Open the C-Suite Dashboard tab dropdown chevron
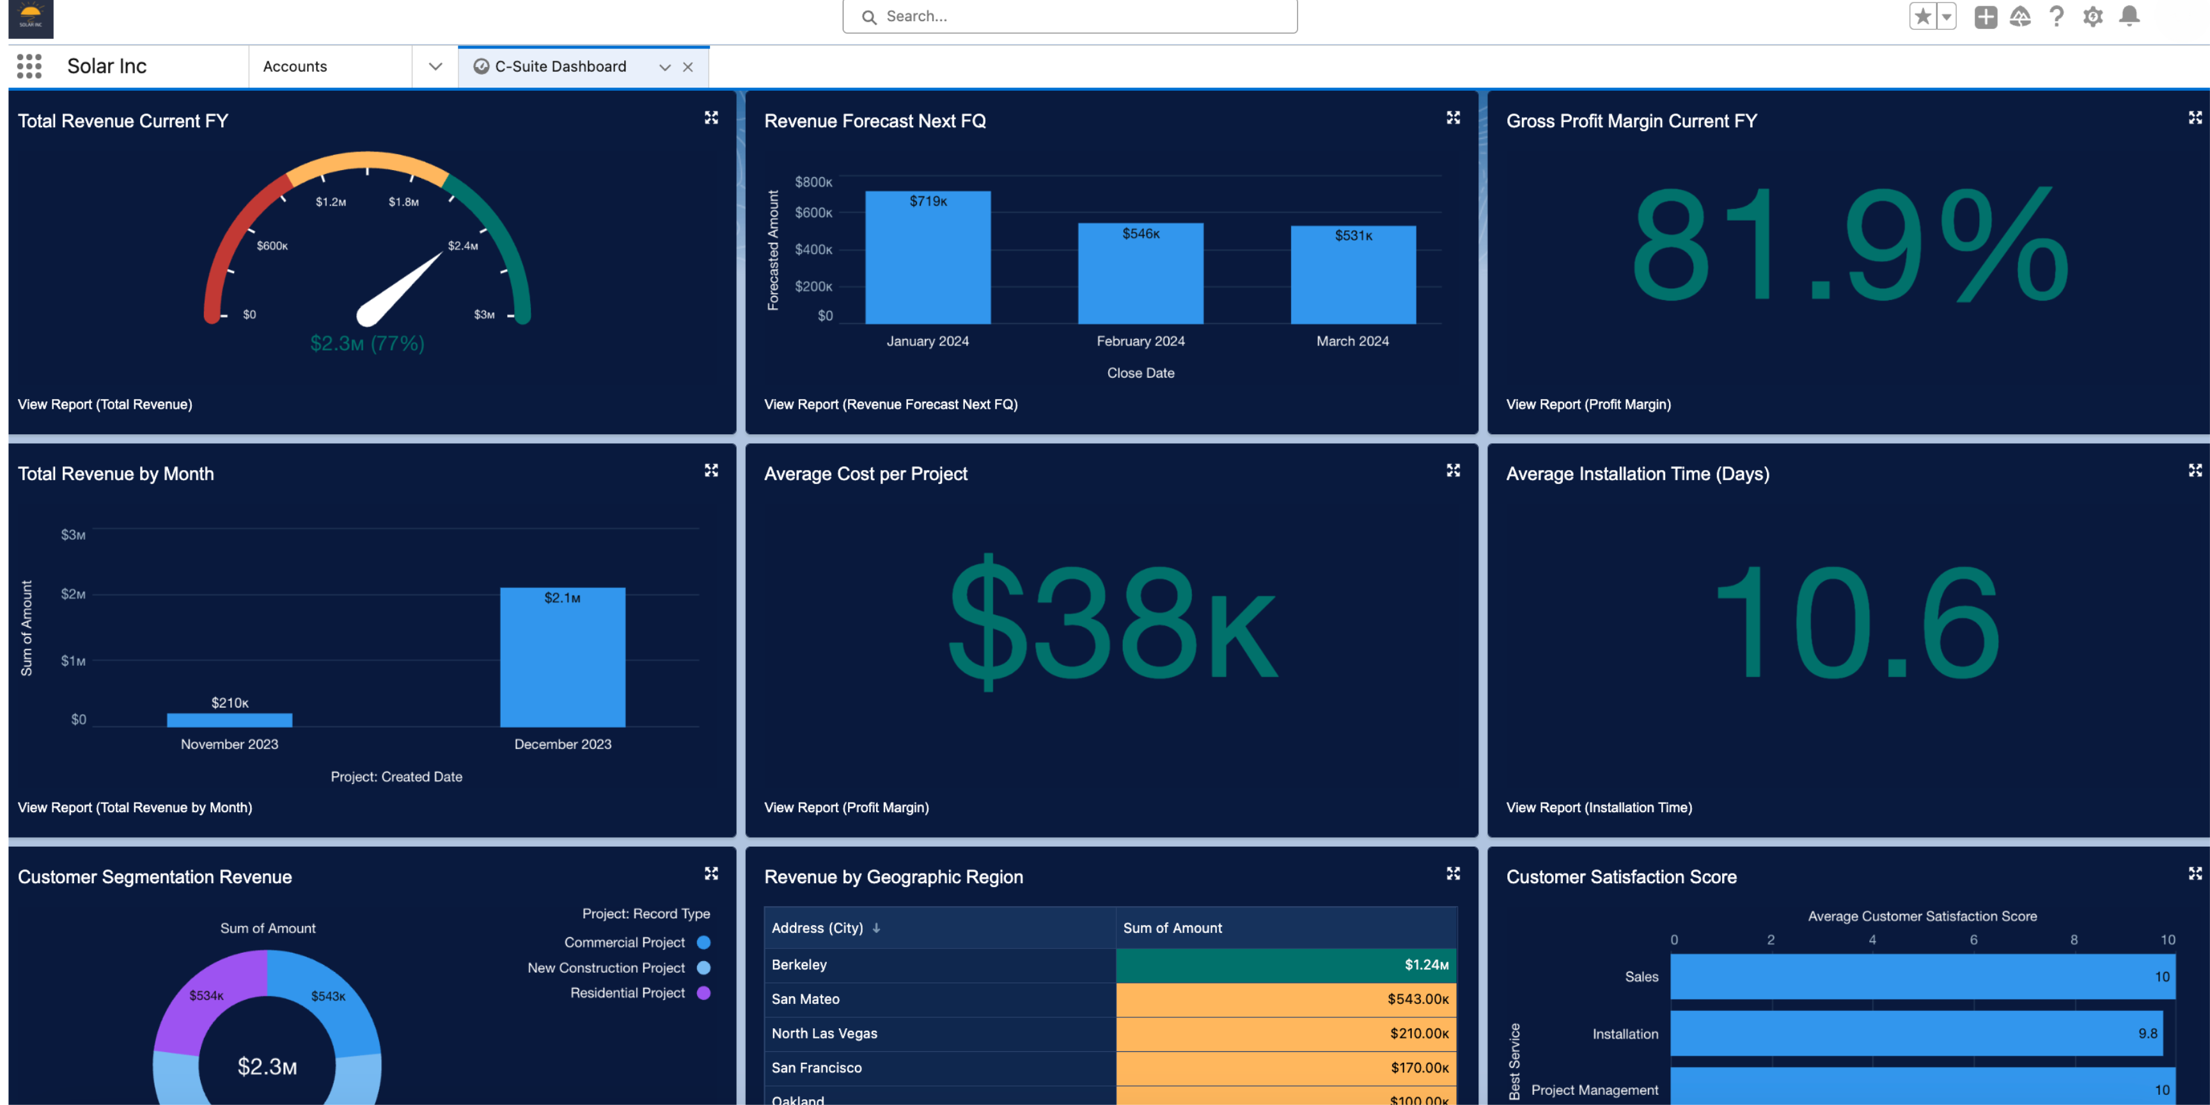This screenshot has height=1105, width=2210. coord(664,67)
